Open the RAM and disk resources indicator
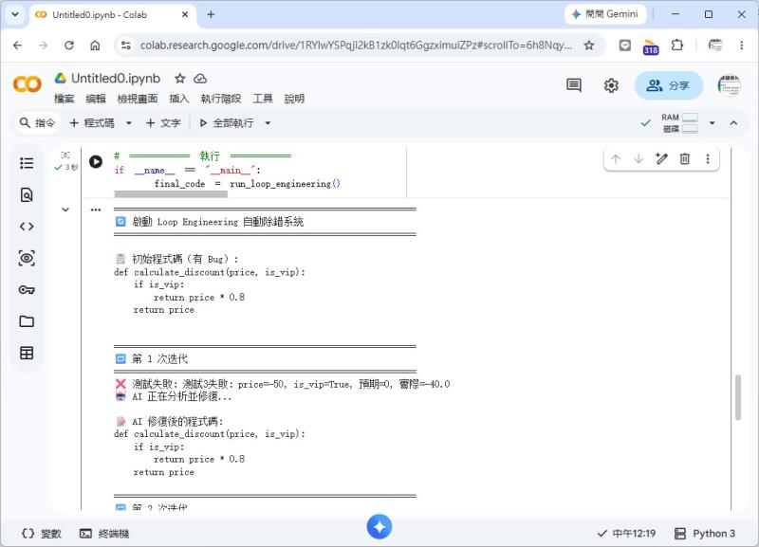 [679, 123]
